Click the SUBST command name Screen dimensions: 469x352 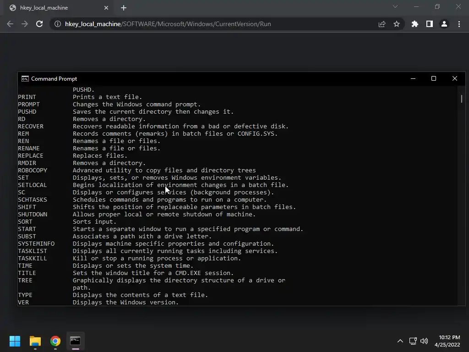click(27, 236)
